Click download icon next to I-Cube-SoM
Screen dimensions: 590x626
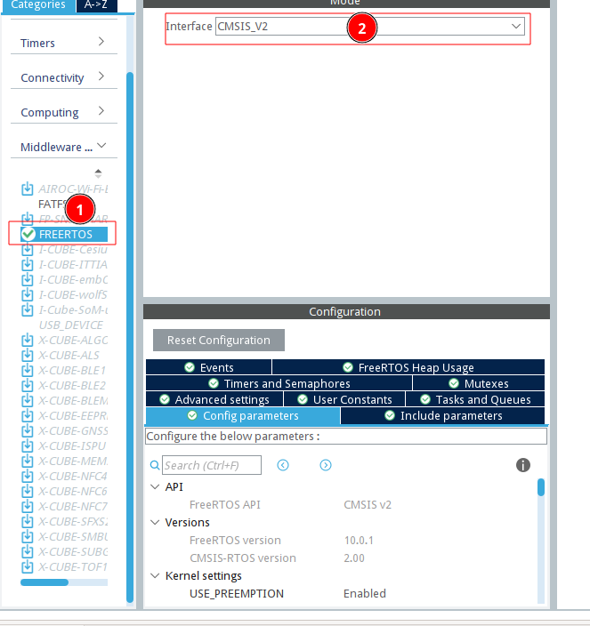tap(28, 310)
